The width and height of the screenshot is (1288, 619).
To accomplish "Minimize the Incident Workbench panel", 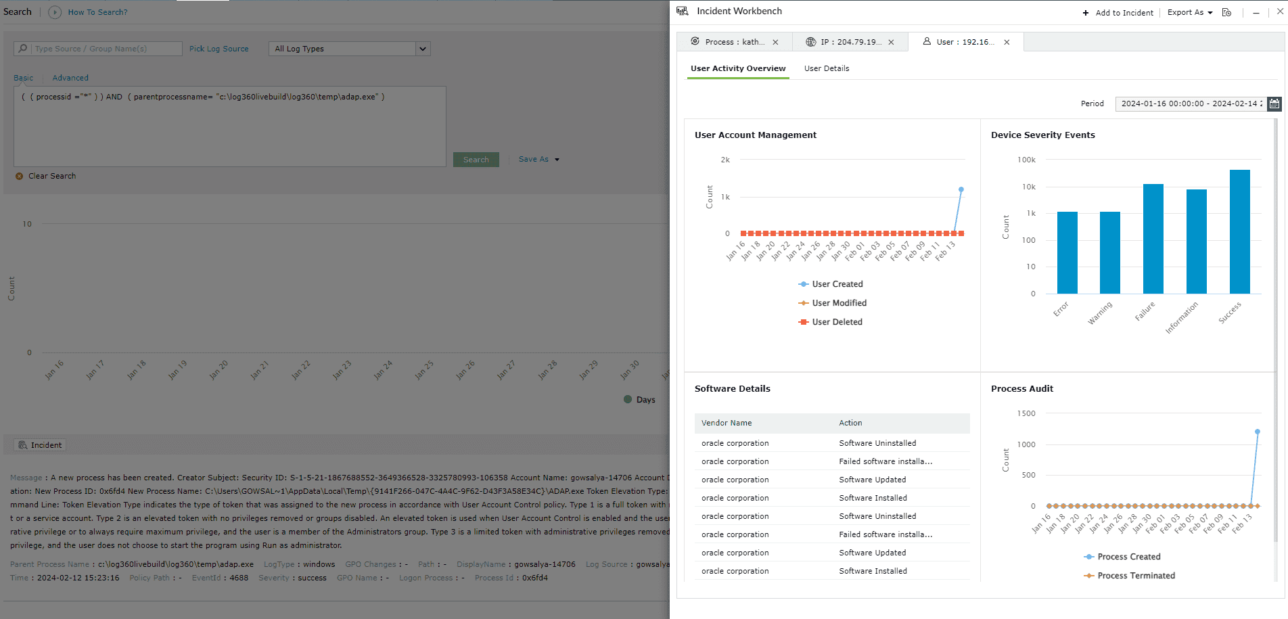I will [x=1256, y=13].
